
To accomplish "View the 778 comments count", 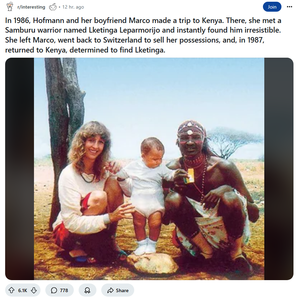I will coord(64,290).
